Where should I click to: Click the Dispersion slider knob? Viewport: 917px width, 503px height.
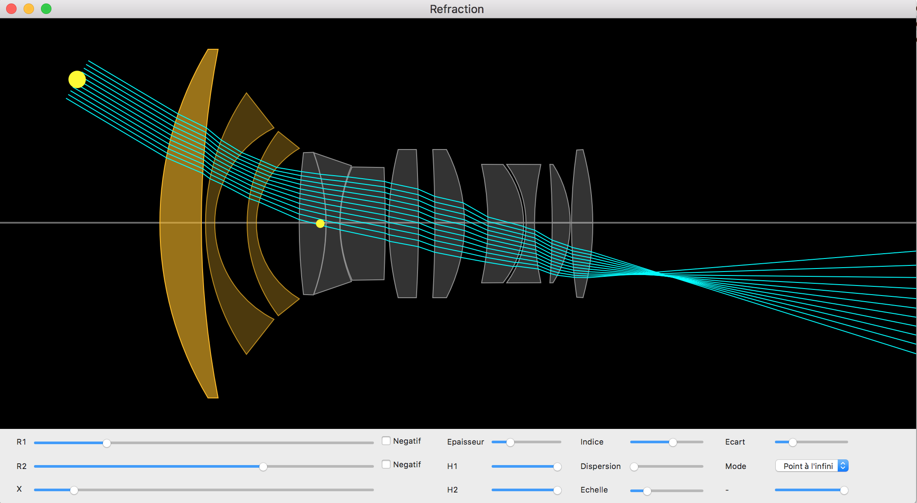[634, 467]
